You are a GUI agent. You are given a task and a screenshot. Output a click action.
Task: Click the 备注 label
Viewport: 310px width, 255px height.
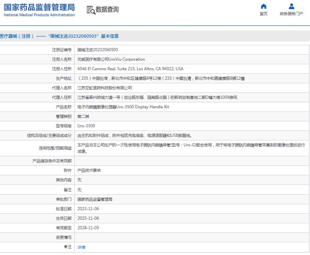[68, 190]
